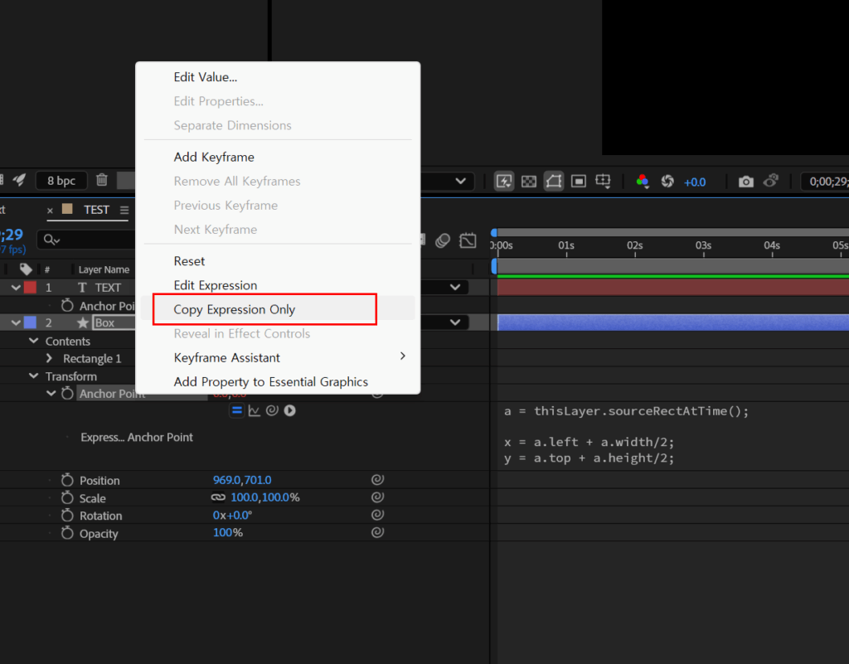This screenshot has height=664, width=849.
Task: Collapse the TEXT layer twirl arrow
Action: [x=16, y=288]
